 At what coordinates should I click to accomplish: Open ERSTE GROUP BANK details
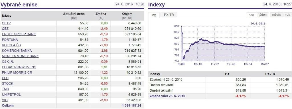[19, 34]
